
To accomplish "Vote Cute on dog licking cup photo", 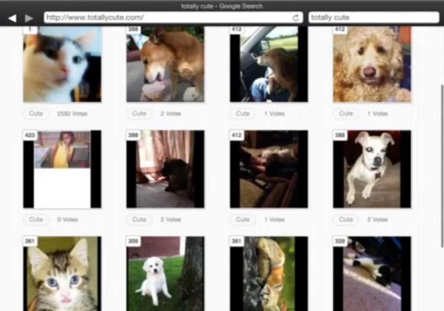I will tap(139, 114).
